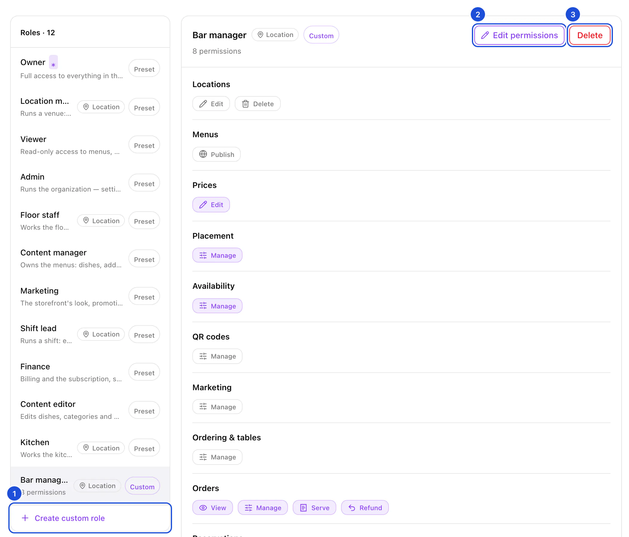The image size is (629, 537).
Task: Click the pencil icon in Locations Edit chip
Action: [203, 104]
